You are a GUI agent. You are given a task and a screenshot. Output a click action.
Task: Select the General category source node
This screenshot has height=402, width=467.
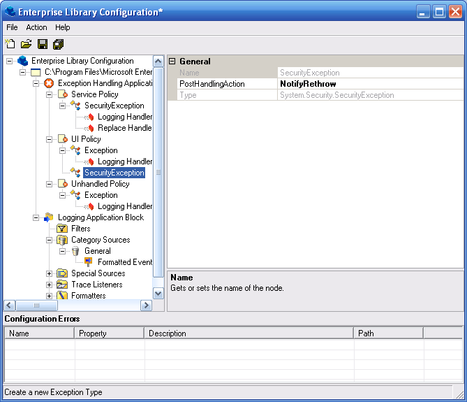point(98,251)
